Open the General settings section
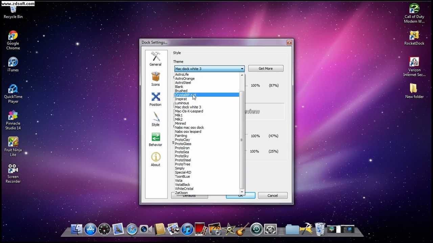The image size is (433, 243). [x=156, y=59]
